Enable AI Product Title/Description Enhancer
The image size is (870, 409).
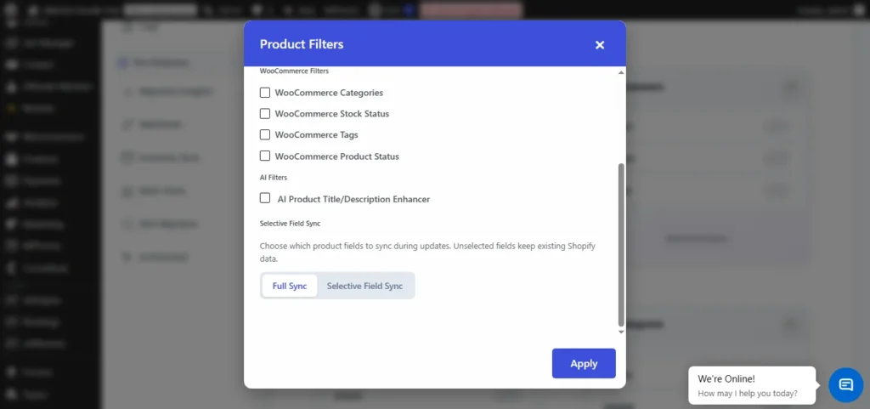pos(265,198)
